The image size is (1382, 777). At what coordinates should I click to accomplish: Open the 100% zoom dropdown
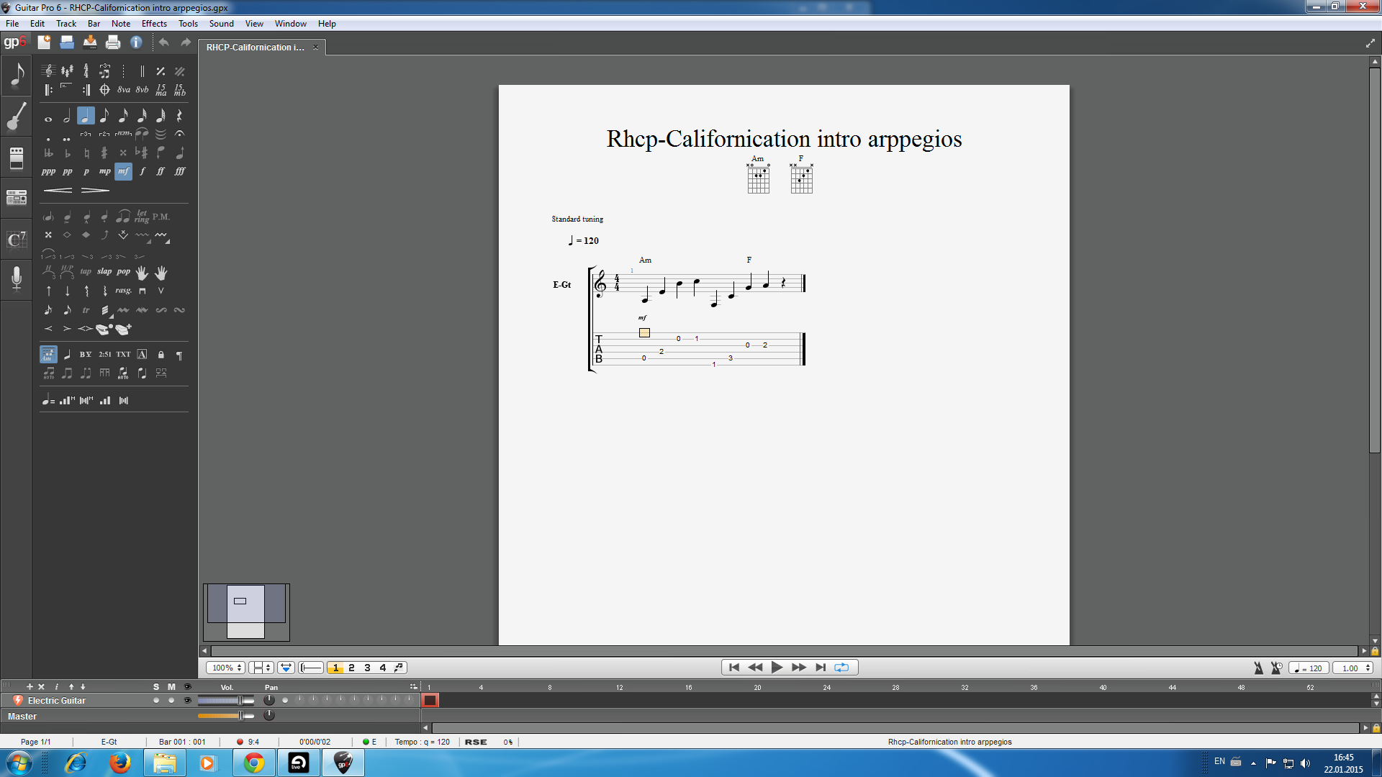tap(227, 668)
